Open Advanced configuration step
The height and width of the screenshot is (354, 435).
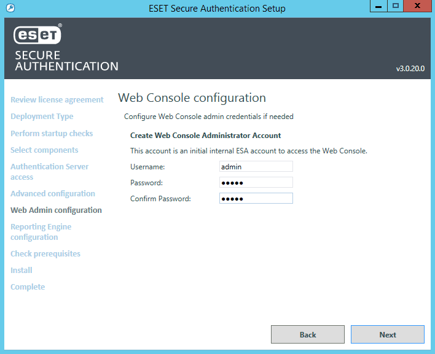click(53, 193)
